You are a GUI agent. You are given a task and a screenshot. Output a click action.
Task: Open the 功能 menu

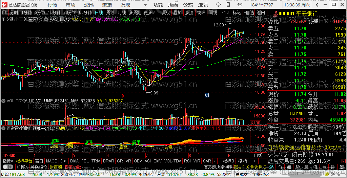(159, 5)
